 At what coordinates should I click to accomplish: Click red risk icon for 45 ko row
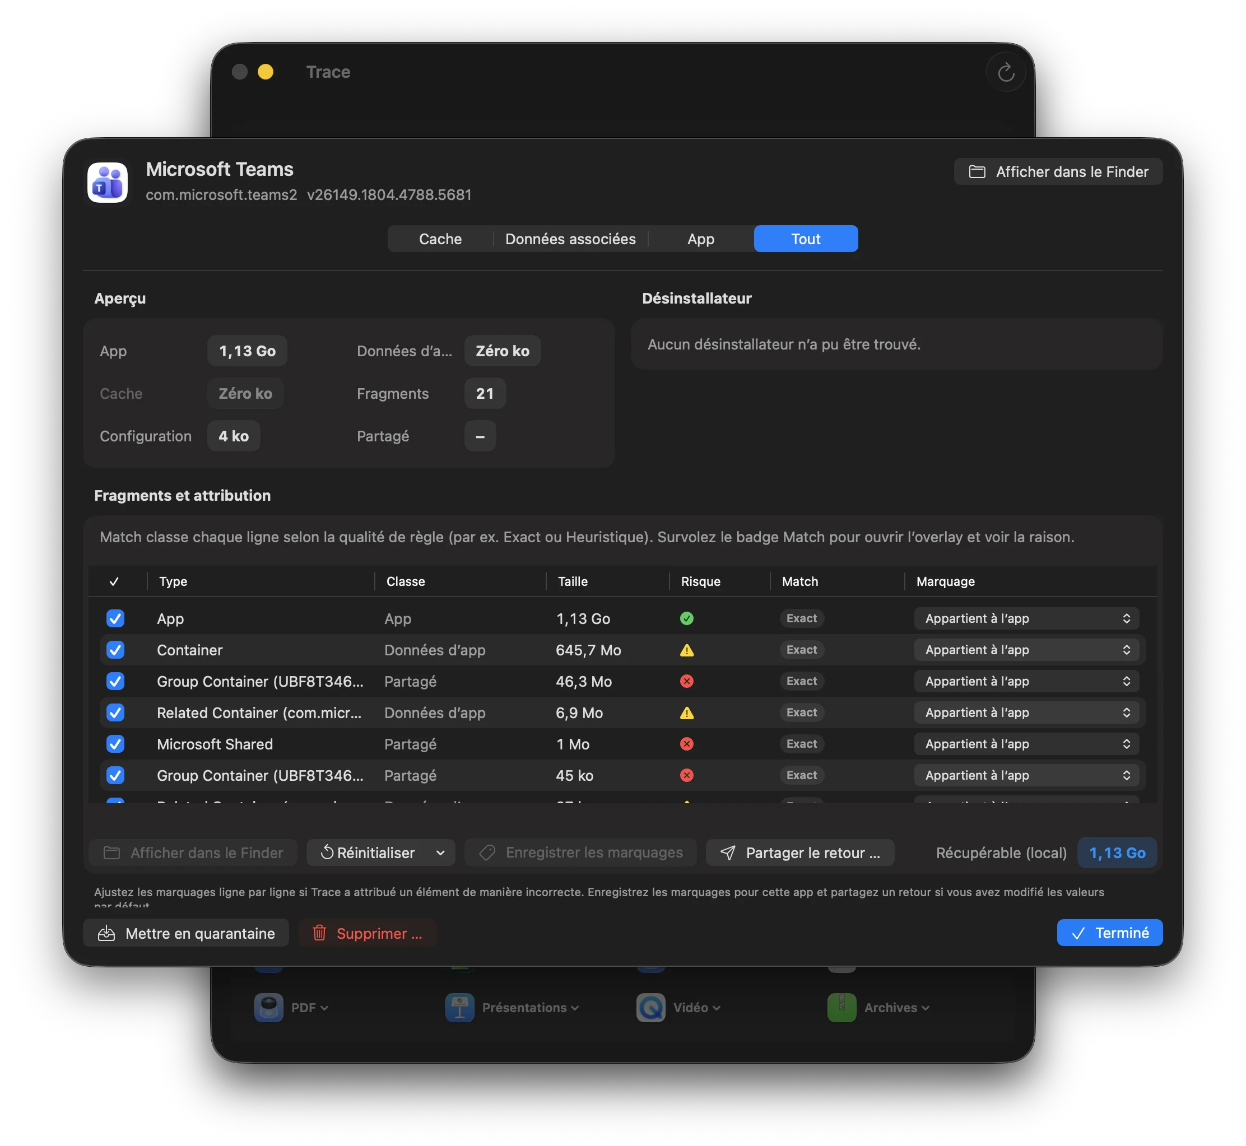coord(686,775)
